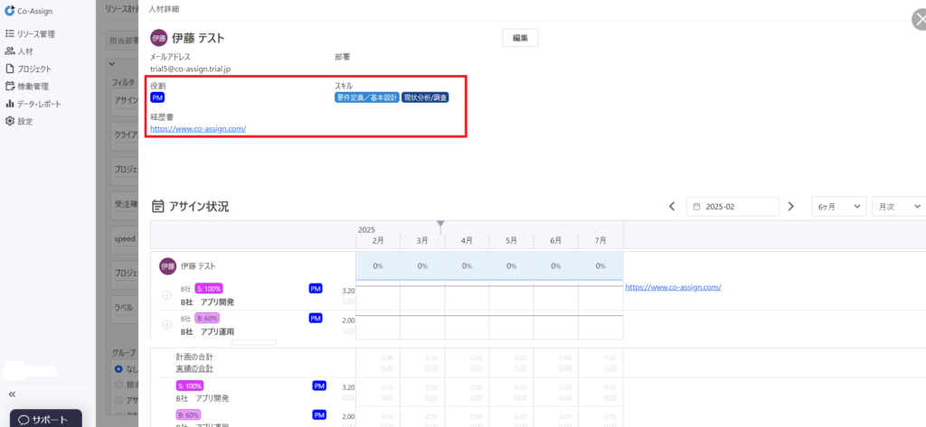
Task: Click the S: 100% badge above B社 アプリ開発
Action: [x=209, y=288]
